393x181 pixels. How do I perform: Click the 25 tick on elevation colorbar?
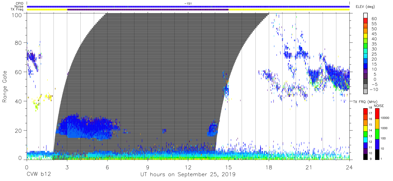coord(374,54)
